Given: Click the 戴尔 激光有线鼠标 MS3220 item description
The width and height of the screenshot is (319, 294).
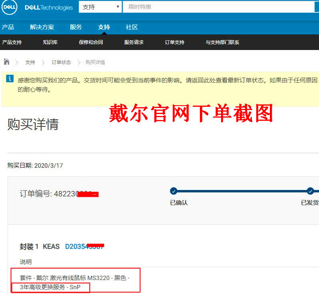Looking at the screenshot, I should pyautogui.click(x=74, y=278).
